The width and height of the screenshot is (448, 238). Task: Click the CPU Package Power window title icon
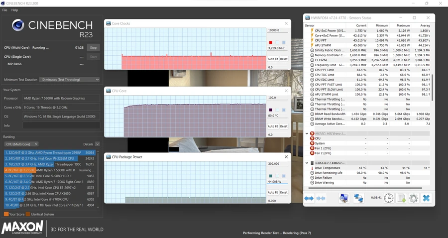(x=109, y=157)
